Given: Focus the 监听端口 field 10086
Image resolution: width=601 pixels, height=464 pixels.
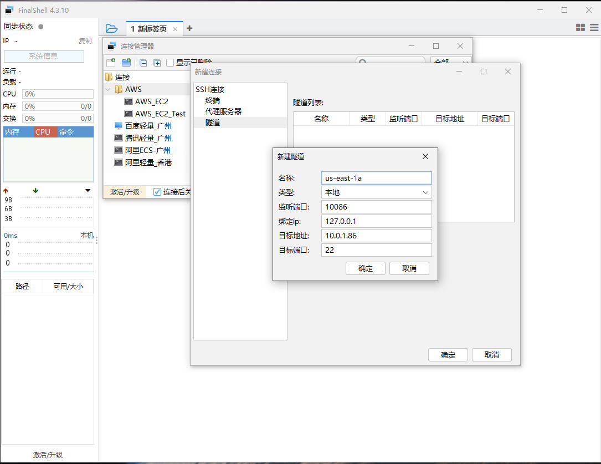Looking at the screenshot, I should [x=377, y=207].
